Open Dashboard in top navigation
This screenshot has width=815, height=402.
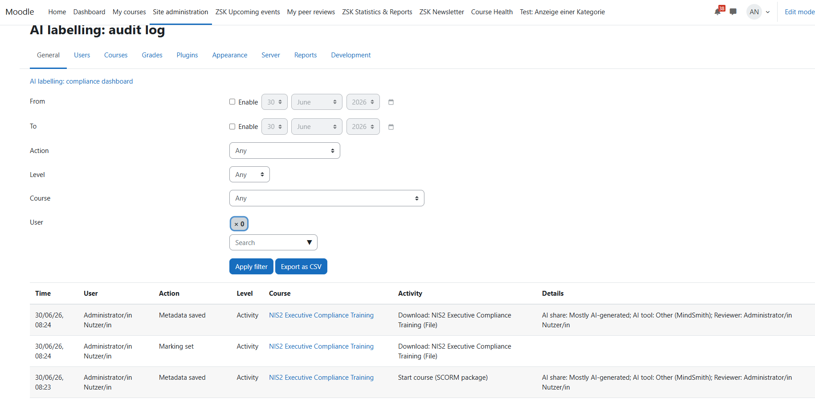pyautogui.click(x=89, y=12)
